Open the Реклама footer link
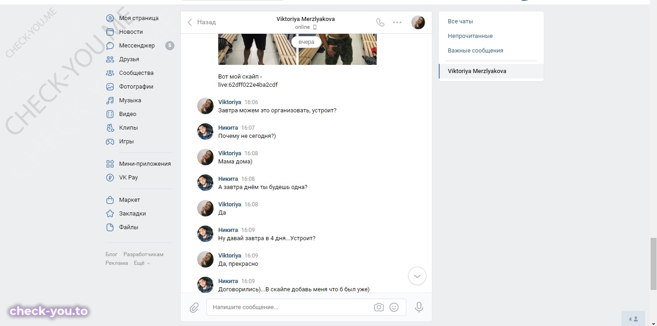 116,263
